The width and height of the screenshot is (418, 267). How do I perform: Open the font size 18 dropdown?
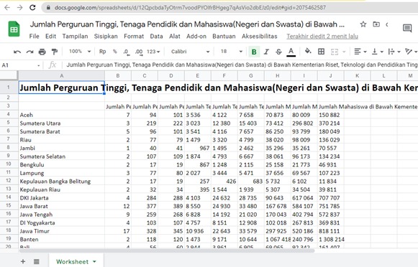coord(232,52)
